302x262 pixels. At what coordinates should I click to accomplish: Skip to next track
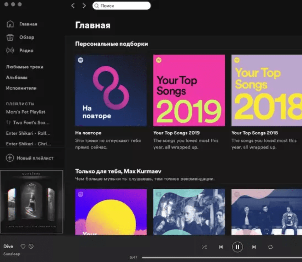254,247
